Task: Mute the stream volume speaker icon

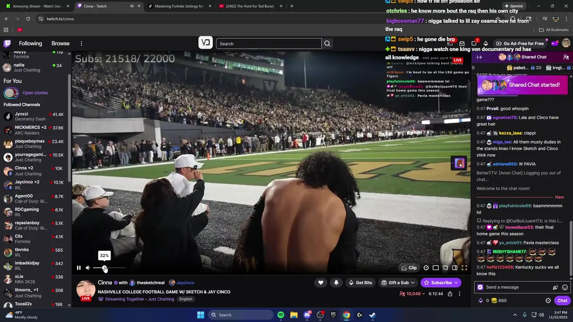Action: click(88, 268)
